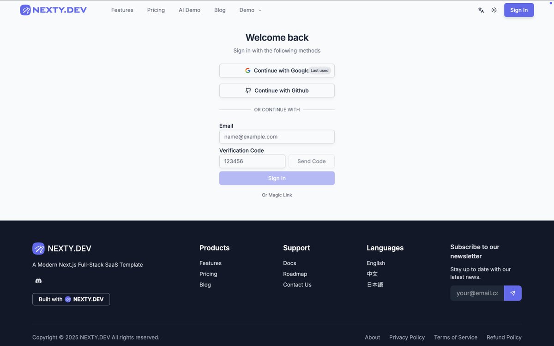Click the footer NEXTY.DEV logo
554x346 pixels.
tap(62, 248)
